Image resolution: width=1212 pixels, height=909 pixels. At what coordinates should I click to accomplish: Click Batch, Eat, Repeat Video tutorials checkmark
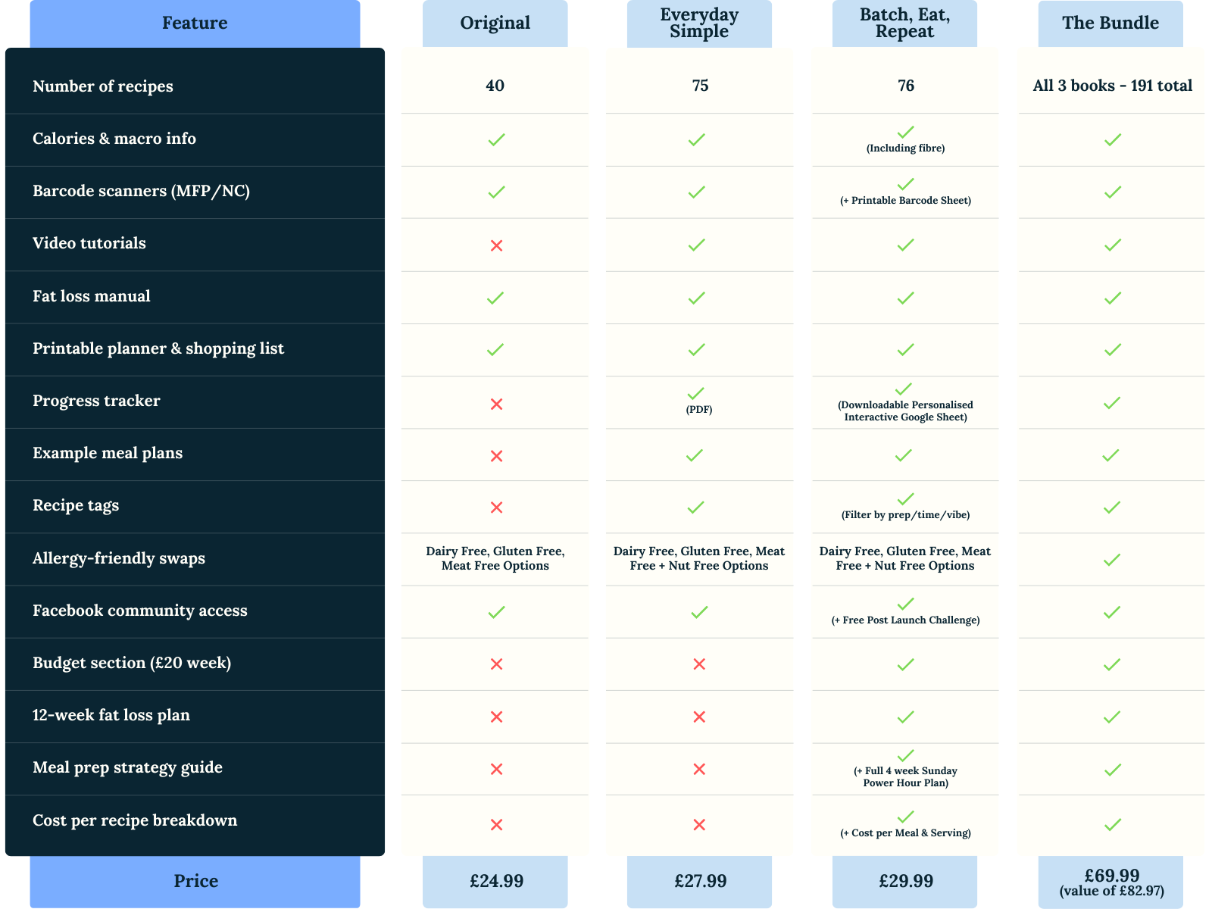(x=905, y=245)
